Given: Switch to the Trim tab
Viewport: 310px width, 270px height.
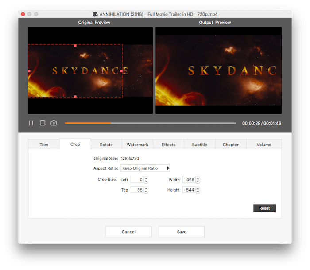Looking at the screenshot, I should click(x=44, y=145).
